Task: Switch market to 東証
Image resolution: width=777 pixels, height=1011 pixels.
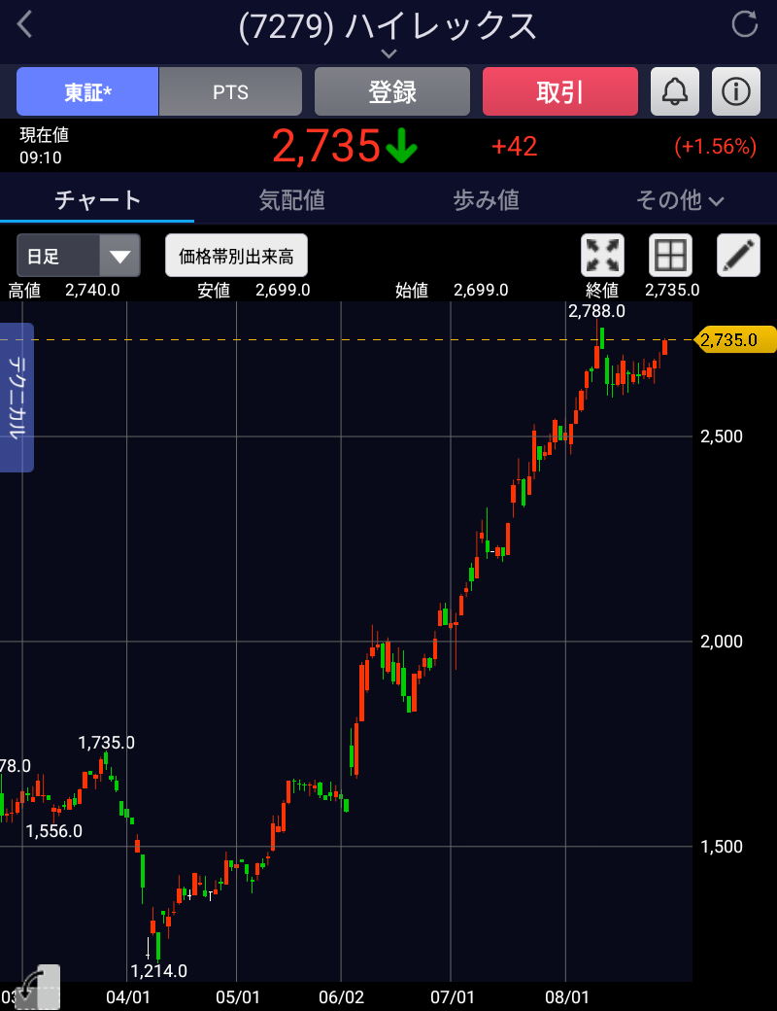Action: coord(87,92)
